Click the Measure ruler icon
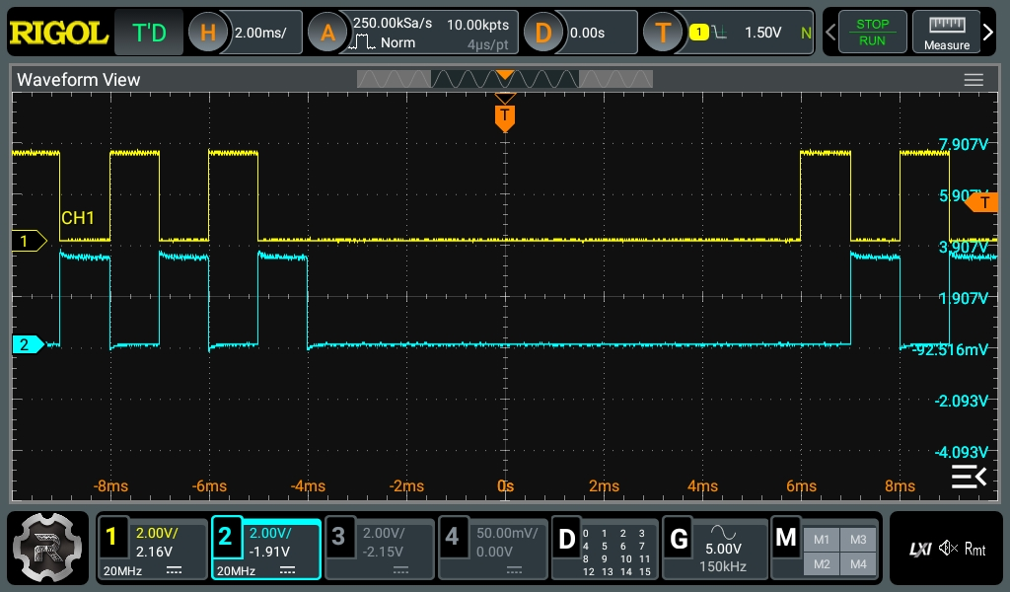1010x592 pixels. [946, 33]
